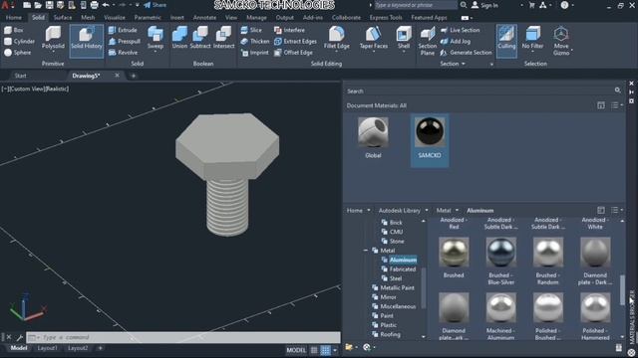Click the Sweep tool

tap(156, 38)
